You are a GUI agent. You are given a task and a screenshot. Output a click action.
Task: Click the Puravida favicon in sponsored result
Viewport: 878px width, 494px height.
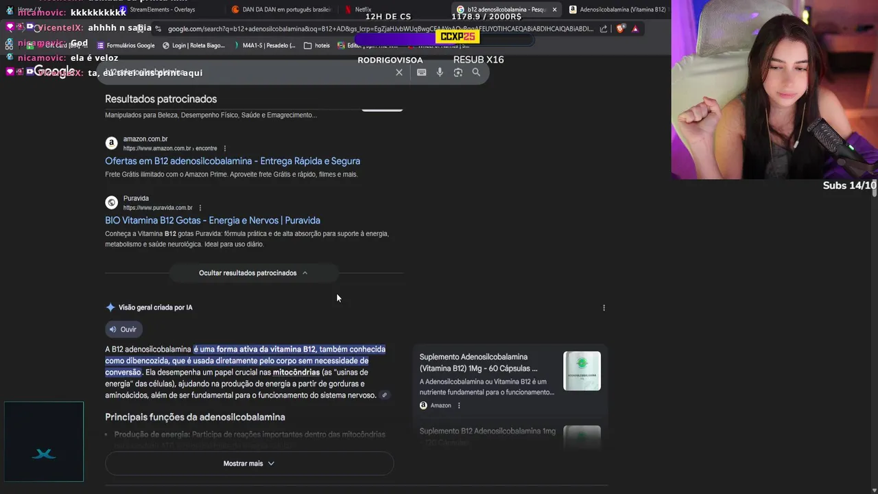point(111,202)
